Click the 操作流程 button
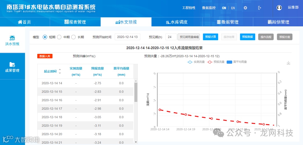The image size is (303, 145). tap(266, 37)
